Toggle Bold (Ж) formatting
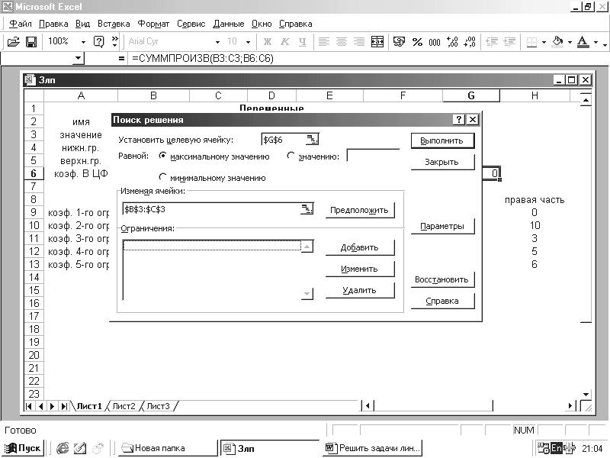This screenshot has height=458, width=610. click(268, 42)
